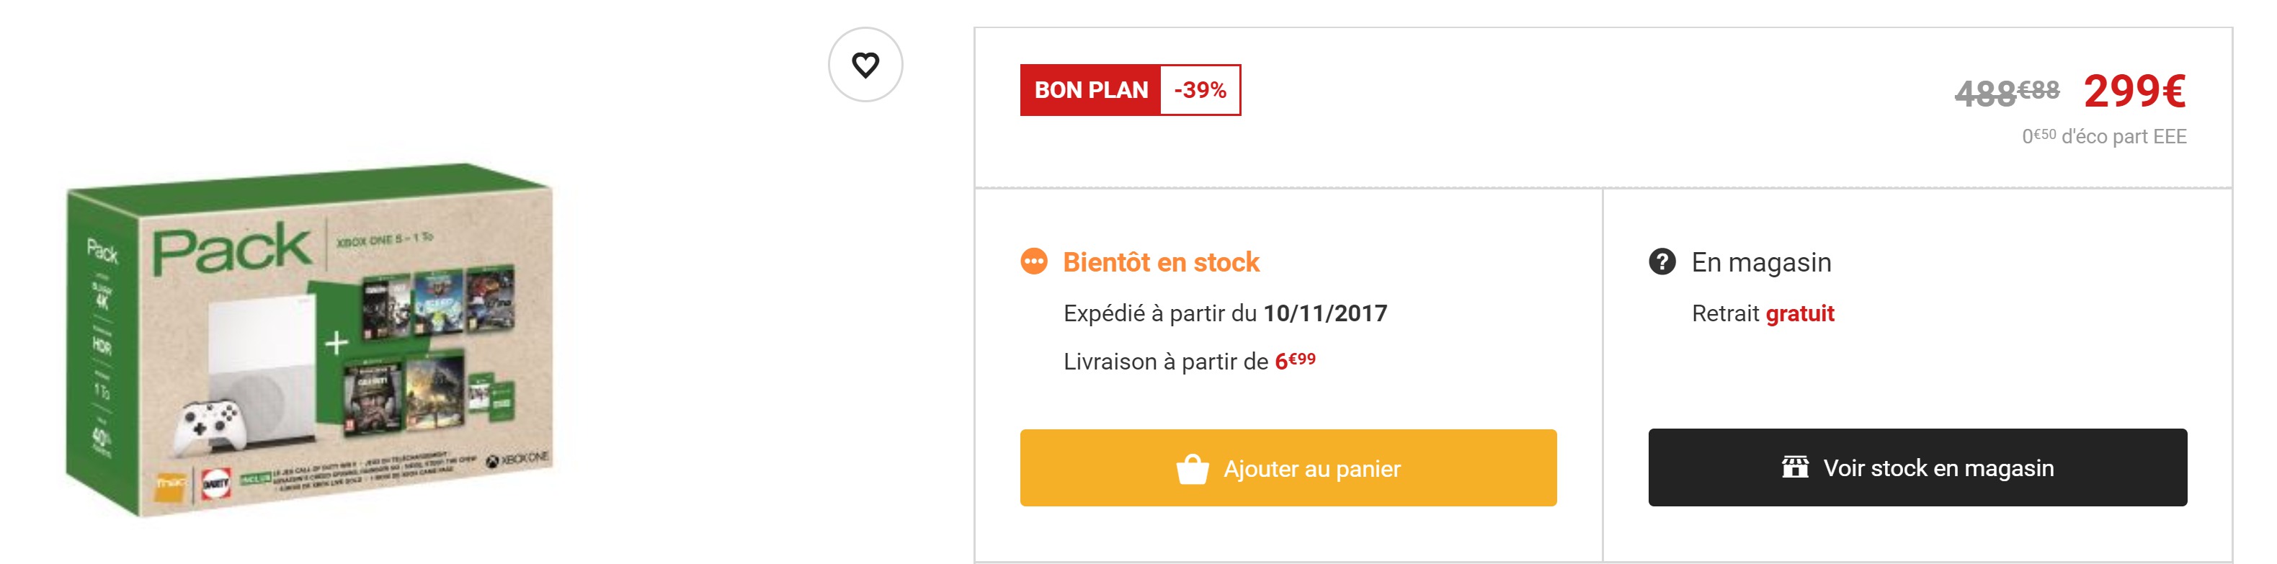Click the En magasin heading
2277x564 pixels.
click(1761, 262)
